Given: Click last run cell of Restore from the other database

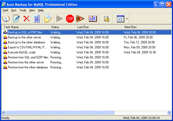Looking at the screenshot, I should pyautogui.click(x=93, y=67).
